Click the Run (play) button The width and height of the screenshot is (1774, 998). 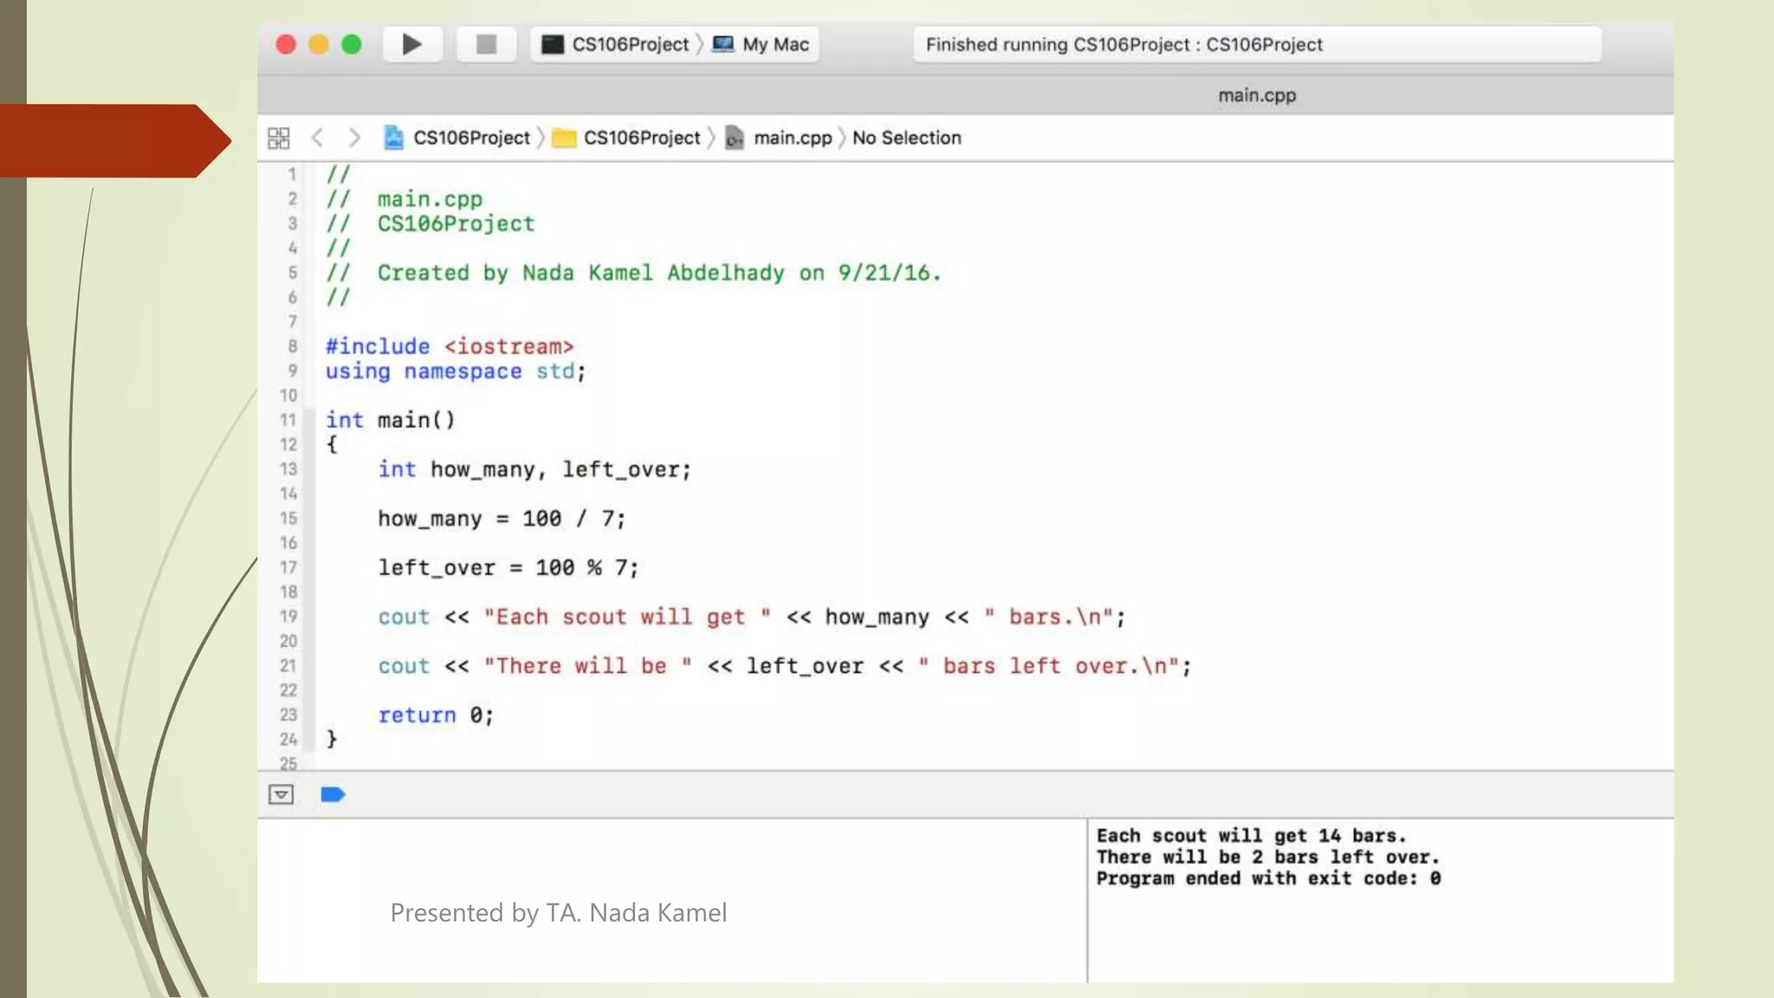(x=412, y=44)
